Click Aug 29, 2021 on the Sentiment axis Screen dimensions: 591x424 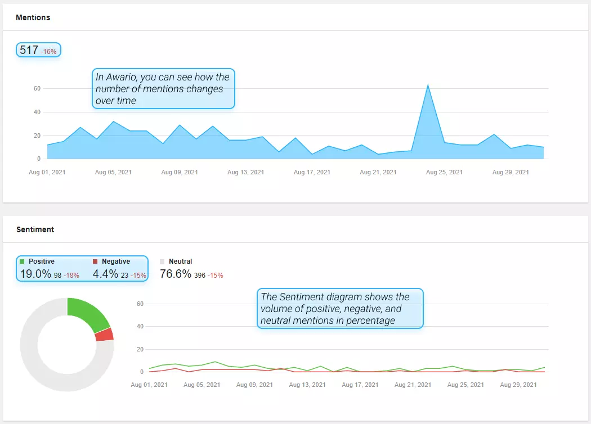(518, 385)
